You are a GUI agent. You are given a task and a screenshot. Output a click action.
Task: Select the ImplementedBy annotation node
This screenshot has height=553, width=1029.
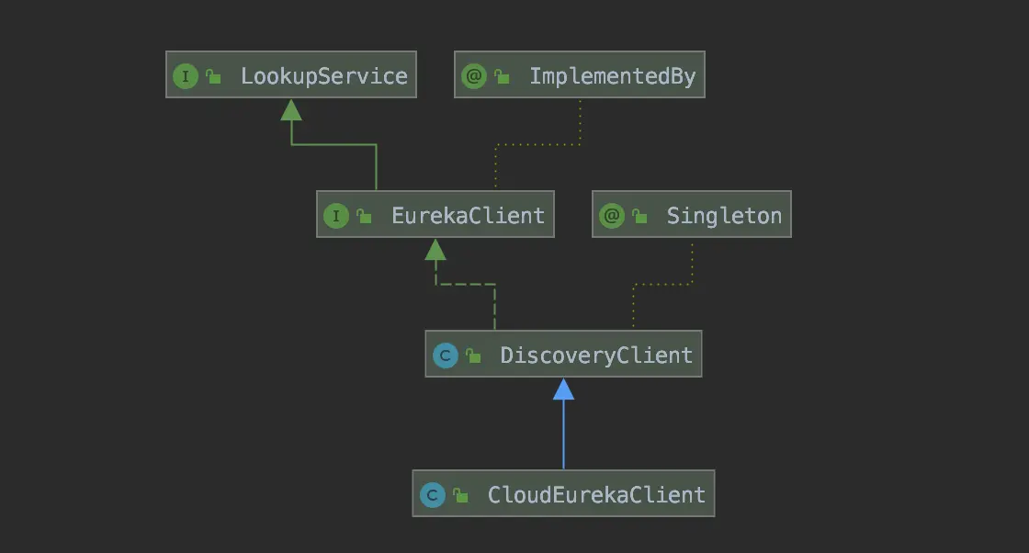580,74
